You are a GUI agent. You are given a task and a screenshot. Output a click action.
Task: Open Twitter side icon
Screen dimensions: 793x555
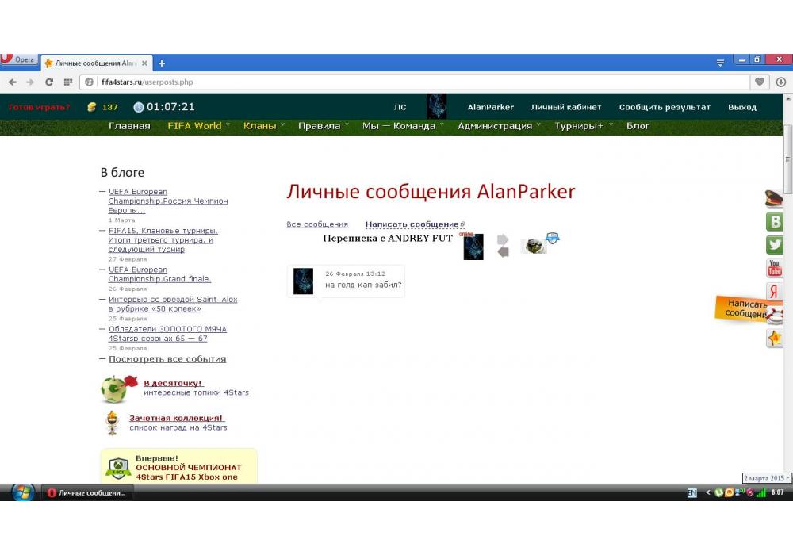(x=774, y=245)
